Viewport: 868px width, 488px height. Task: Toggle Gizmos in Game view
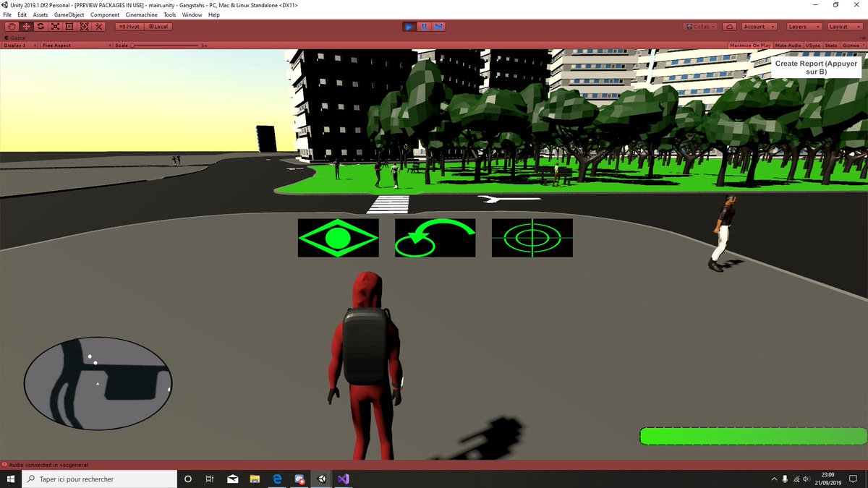coord(850,46)
